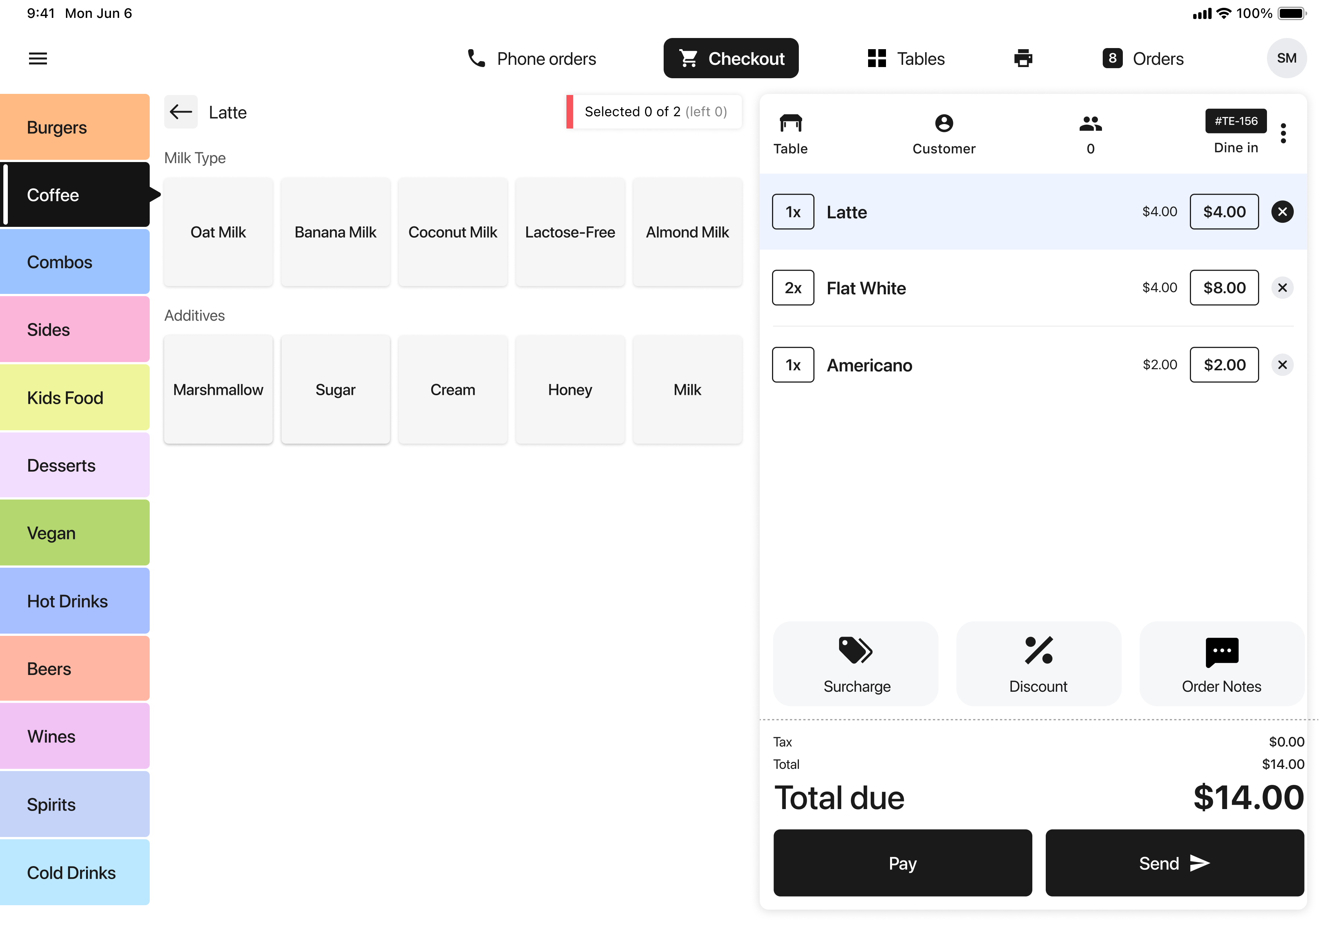Add Milk additive
The height and width of the screenshot is (932, 1334).
tap(688, 389)
